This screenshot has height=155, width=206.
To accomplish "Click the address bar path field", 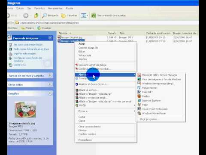I will 106,23.
